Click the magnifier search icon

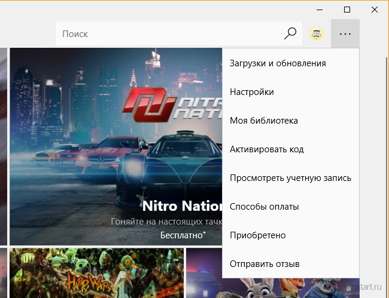click(290, 33)
